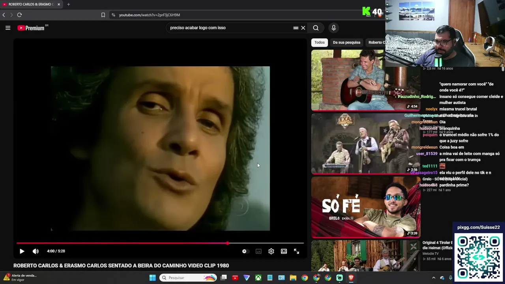
Task: Go forward in browser history
Action: pos(11,15)
